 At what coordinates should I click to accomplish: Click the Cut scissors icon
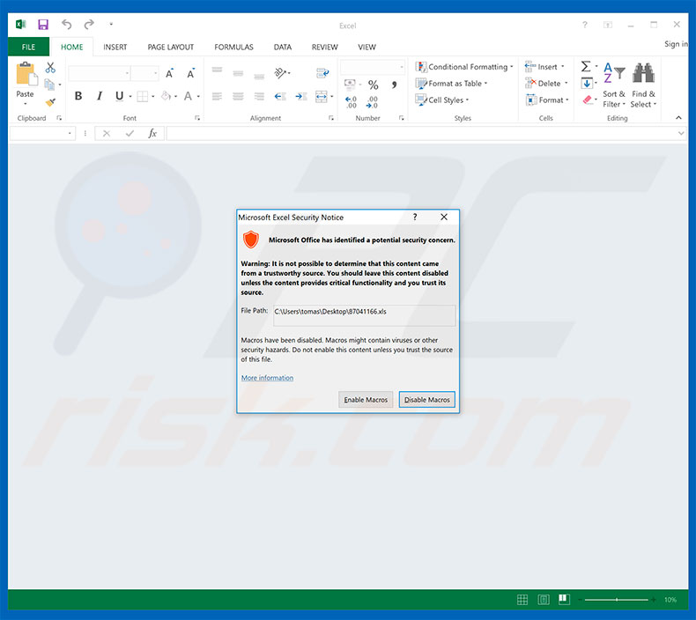coord(50,68)
